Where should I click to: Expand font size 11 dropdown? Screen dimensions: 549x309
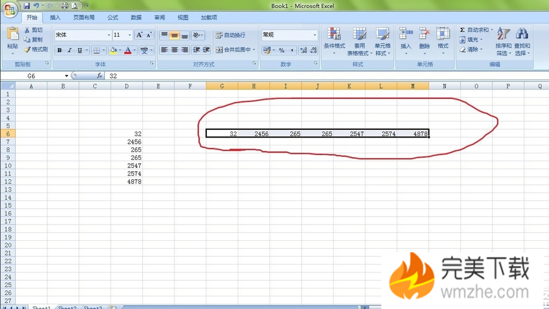pos(130,35)
